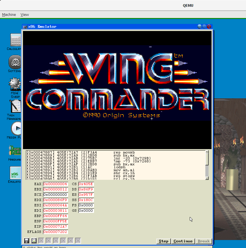This screenshot has height=248, width=246.
Task: Click the EDI register value field
Action: tap(55, 211)
